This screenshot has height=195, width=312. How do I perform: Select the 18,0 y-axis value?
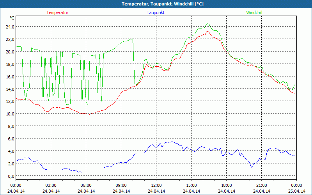(10, 64)
